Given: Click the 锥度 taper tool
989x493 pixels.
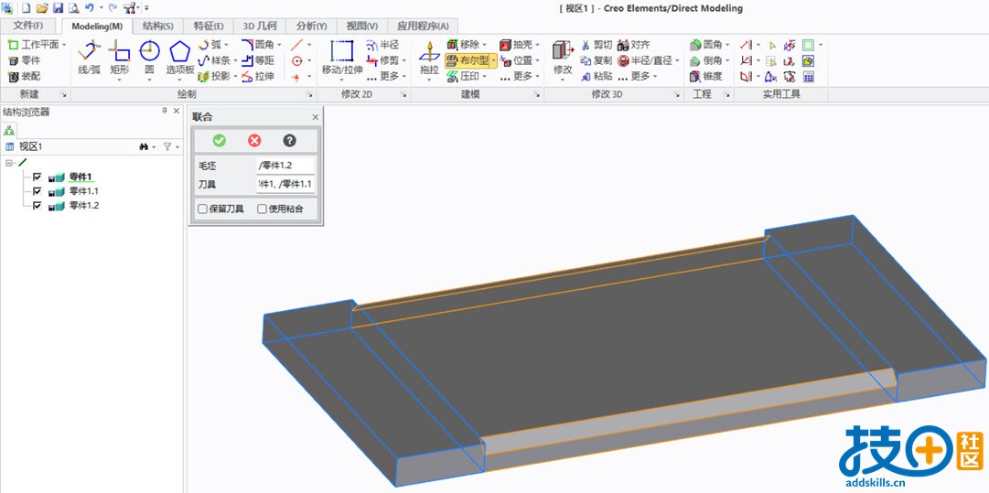Looking at the screenshot, I should pos(705,76).
